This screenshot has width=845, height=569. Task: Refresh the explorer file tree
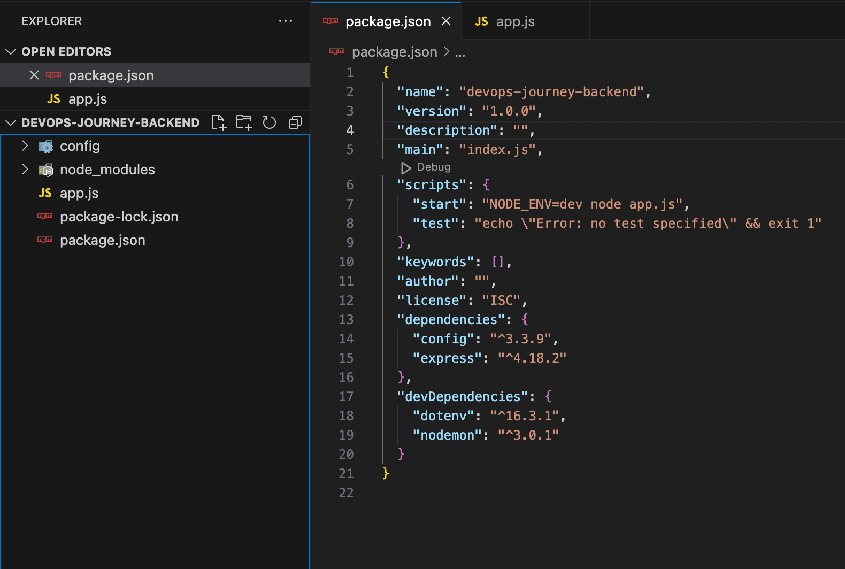pos(270,122)
